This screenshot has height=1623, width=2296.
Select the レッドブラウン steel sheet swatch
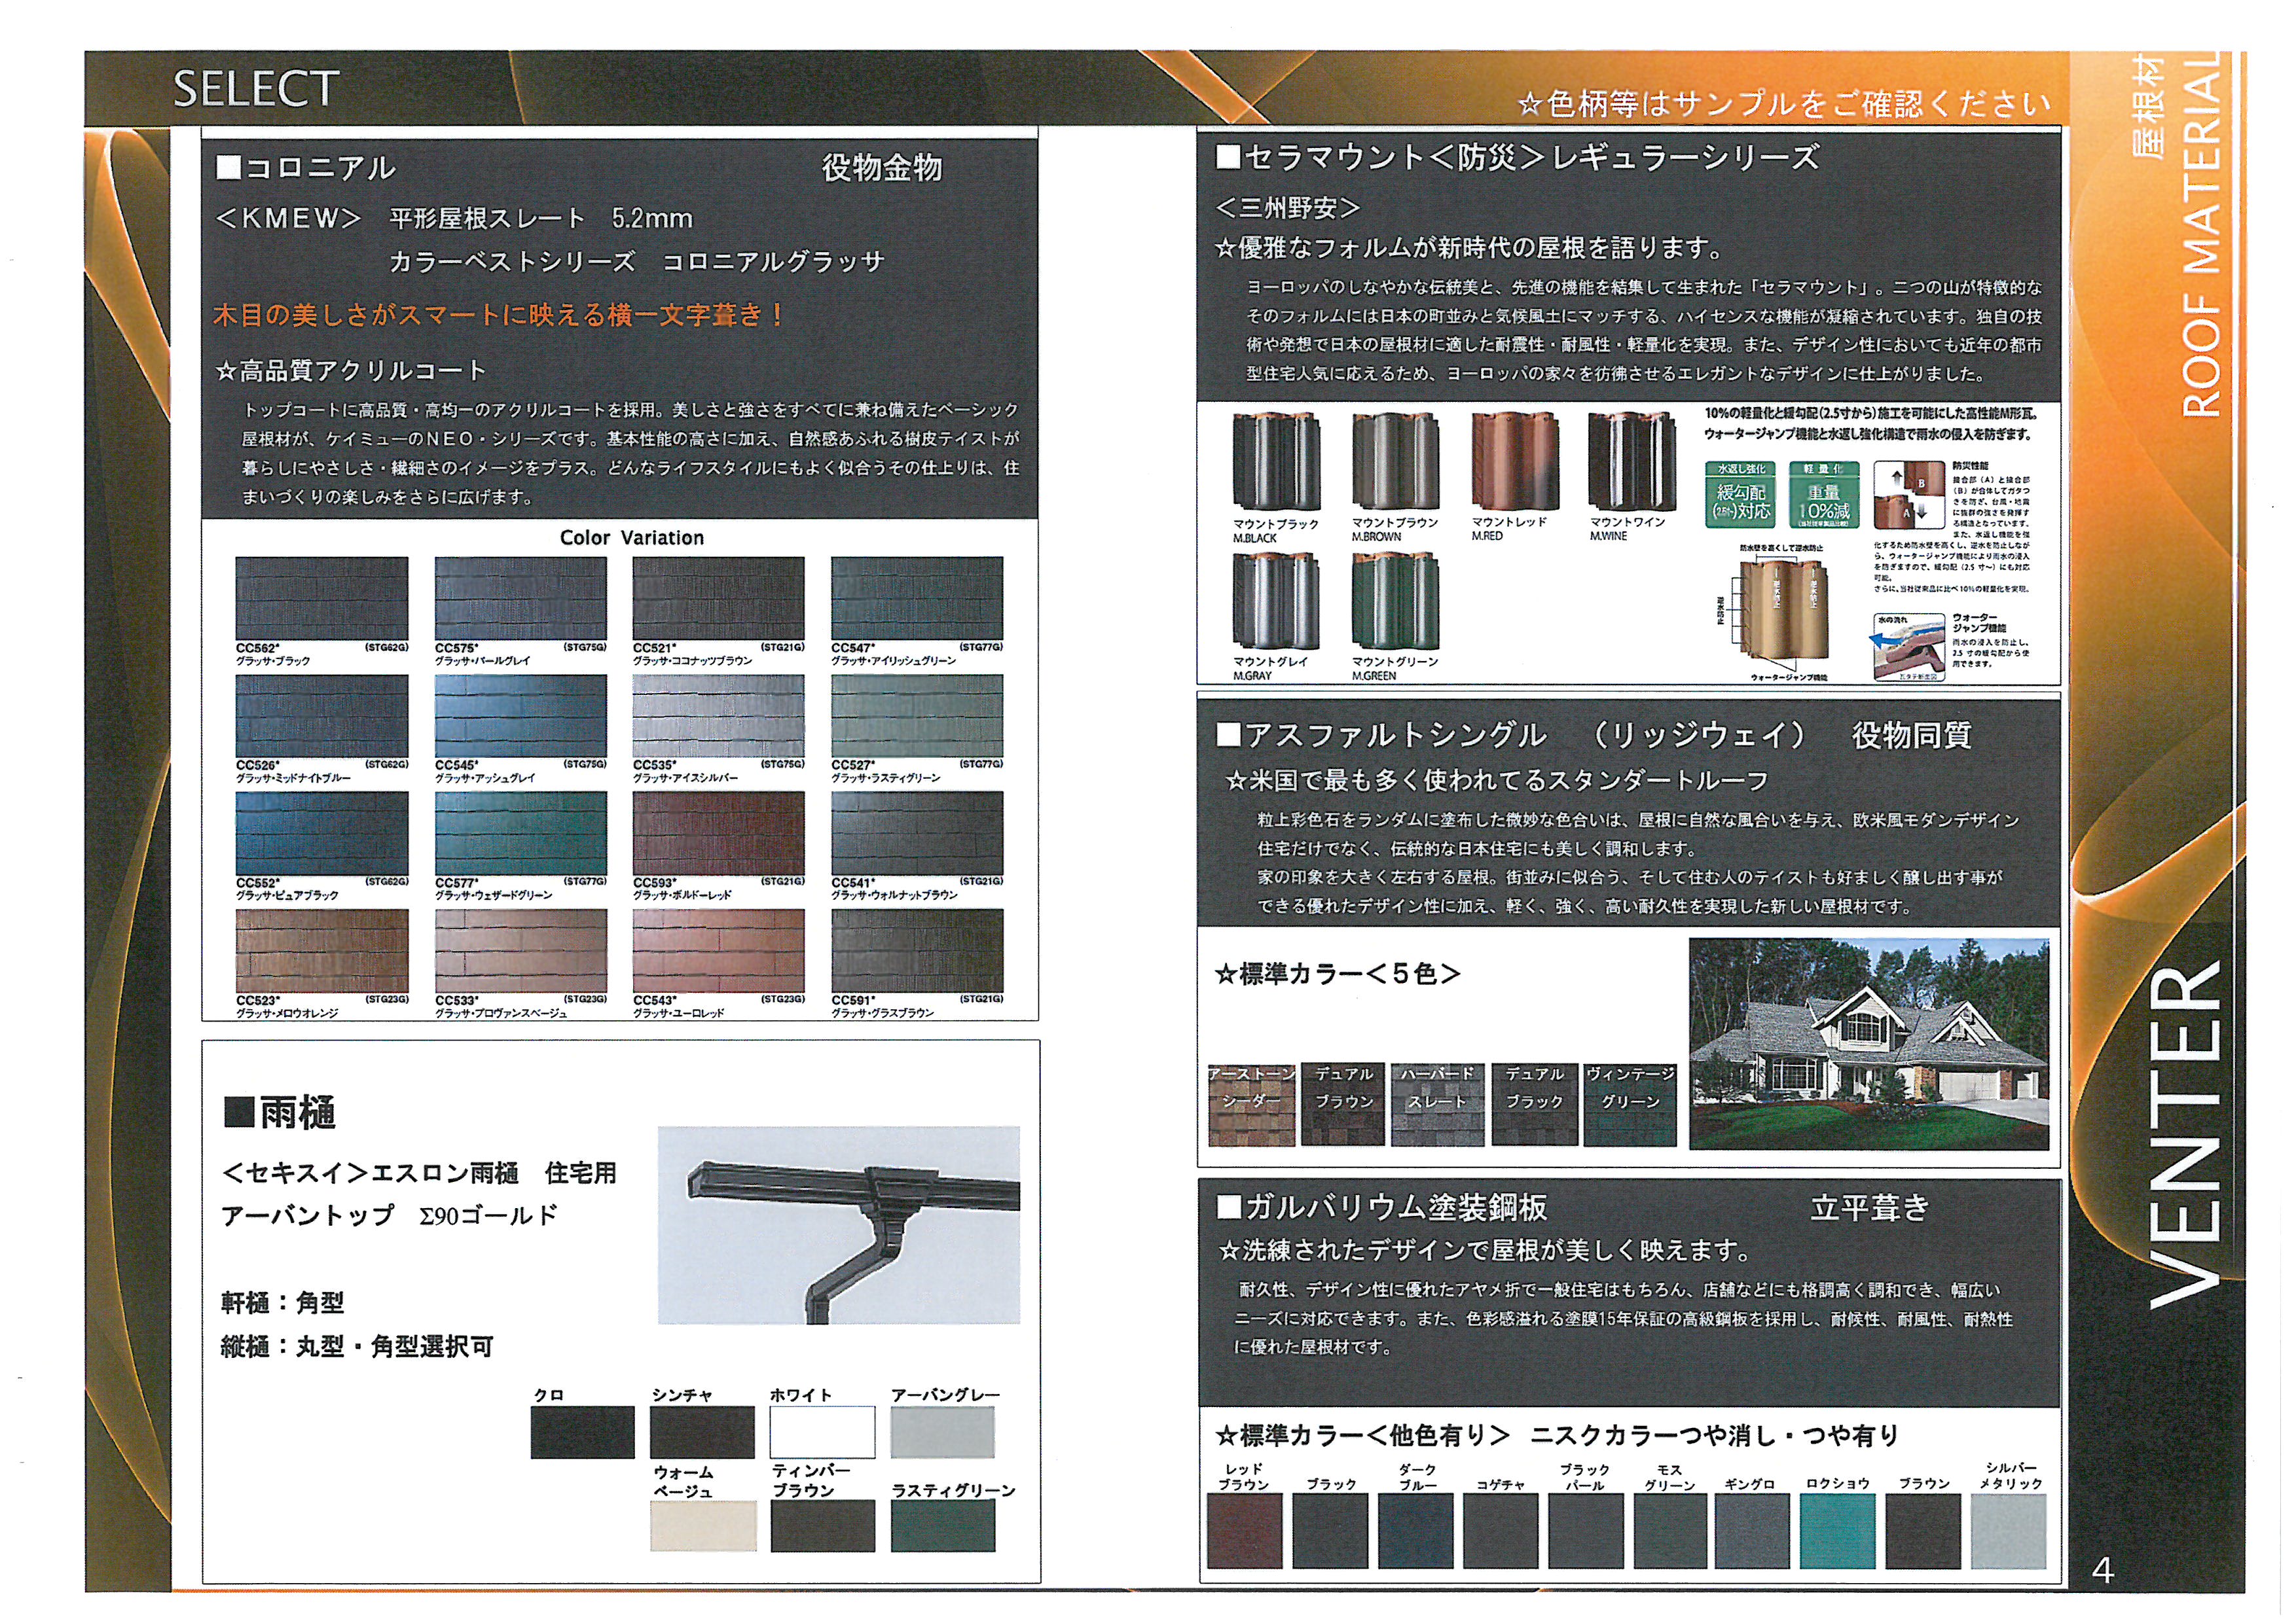pos(1245,1532)
